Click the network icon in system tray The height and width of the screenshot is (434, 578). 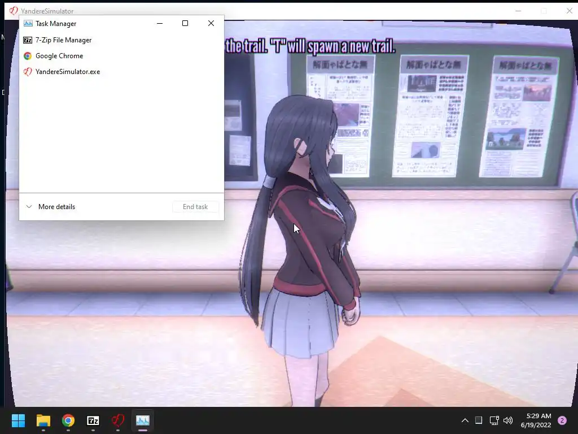tap(494, 420)
